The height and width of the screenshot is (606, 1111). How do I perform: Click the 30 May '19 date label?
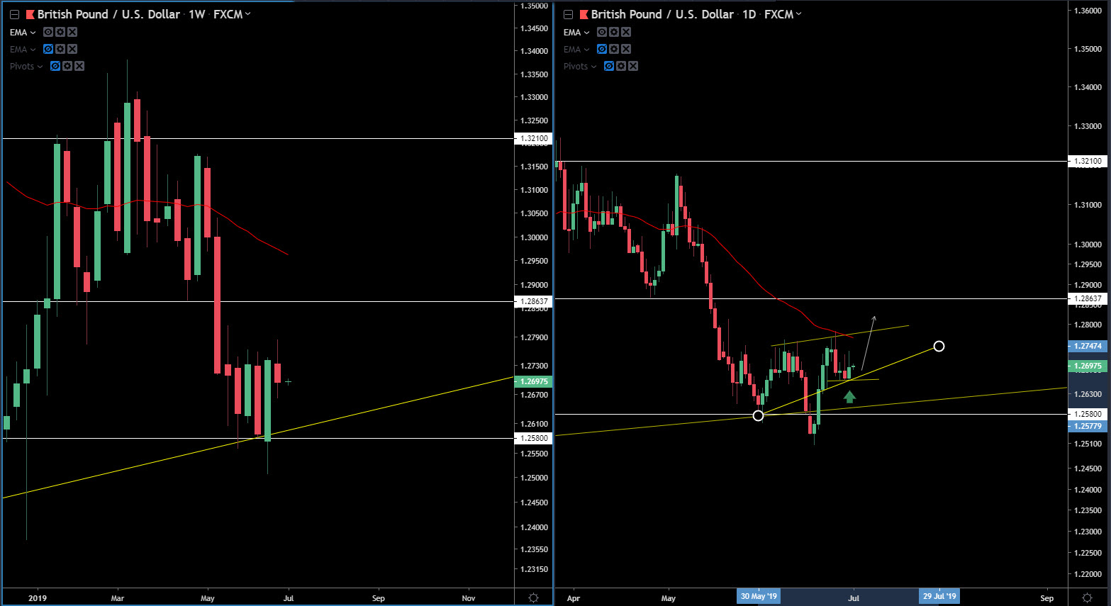coord(758,596)
